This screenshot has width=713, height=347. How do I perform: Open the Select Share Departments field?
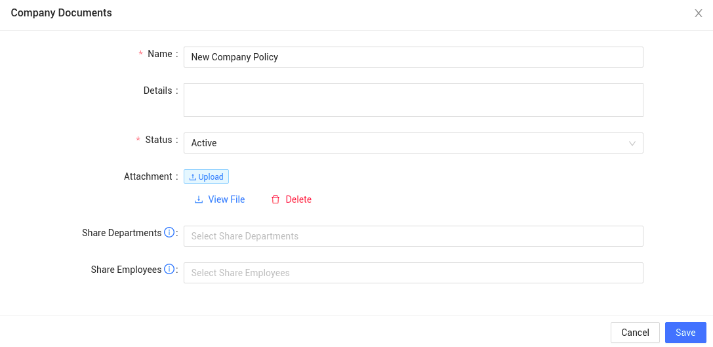[x=413, y=236]
